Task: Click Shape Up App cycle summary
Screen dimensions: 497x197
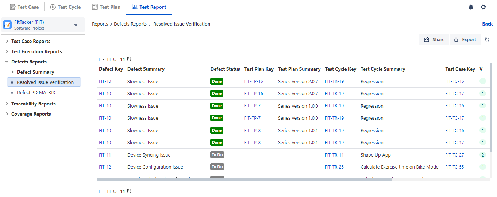Action: click(375, 155)
